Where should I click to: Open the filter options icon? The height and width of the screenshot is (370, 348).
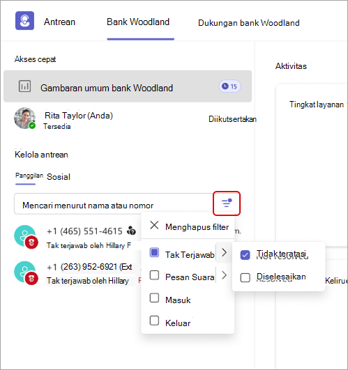[x=227, y=203]
